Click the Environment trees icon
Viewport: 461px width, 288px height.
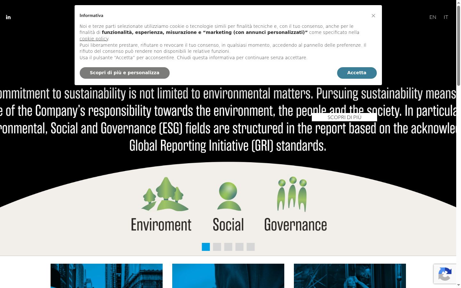(x=165, y=194)
